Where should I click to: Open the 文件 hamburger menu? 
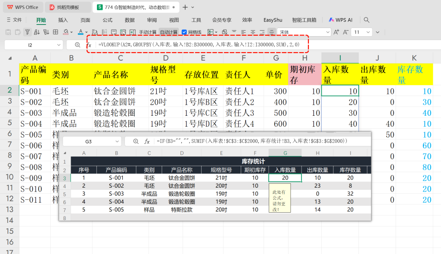(14, 20)
